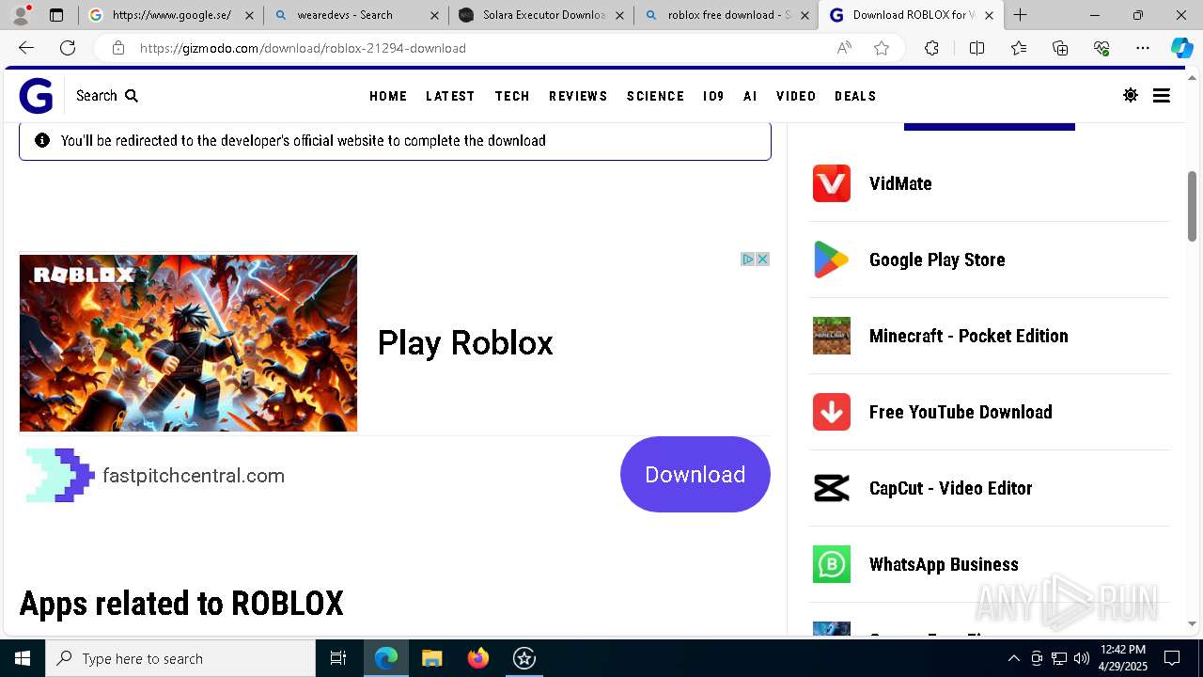Open the CapCut Video Editor icon
The image size is (1203, 677).
point(832,488)
